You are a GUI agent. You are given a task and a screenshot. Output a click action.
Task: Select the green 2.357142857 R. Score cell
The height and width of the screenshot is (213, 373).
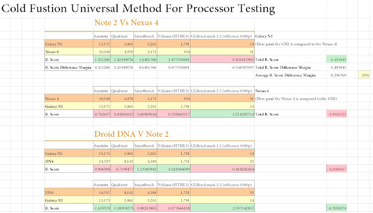(222, 208)
